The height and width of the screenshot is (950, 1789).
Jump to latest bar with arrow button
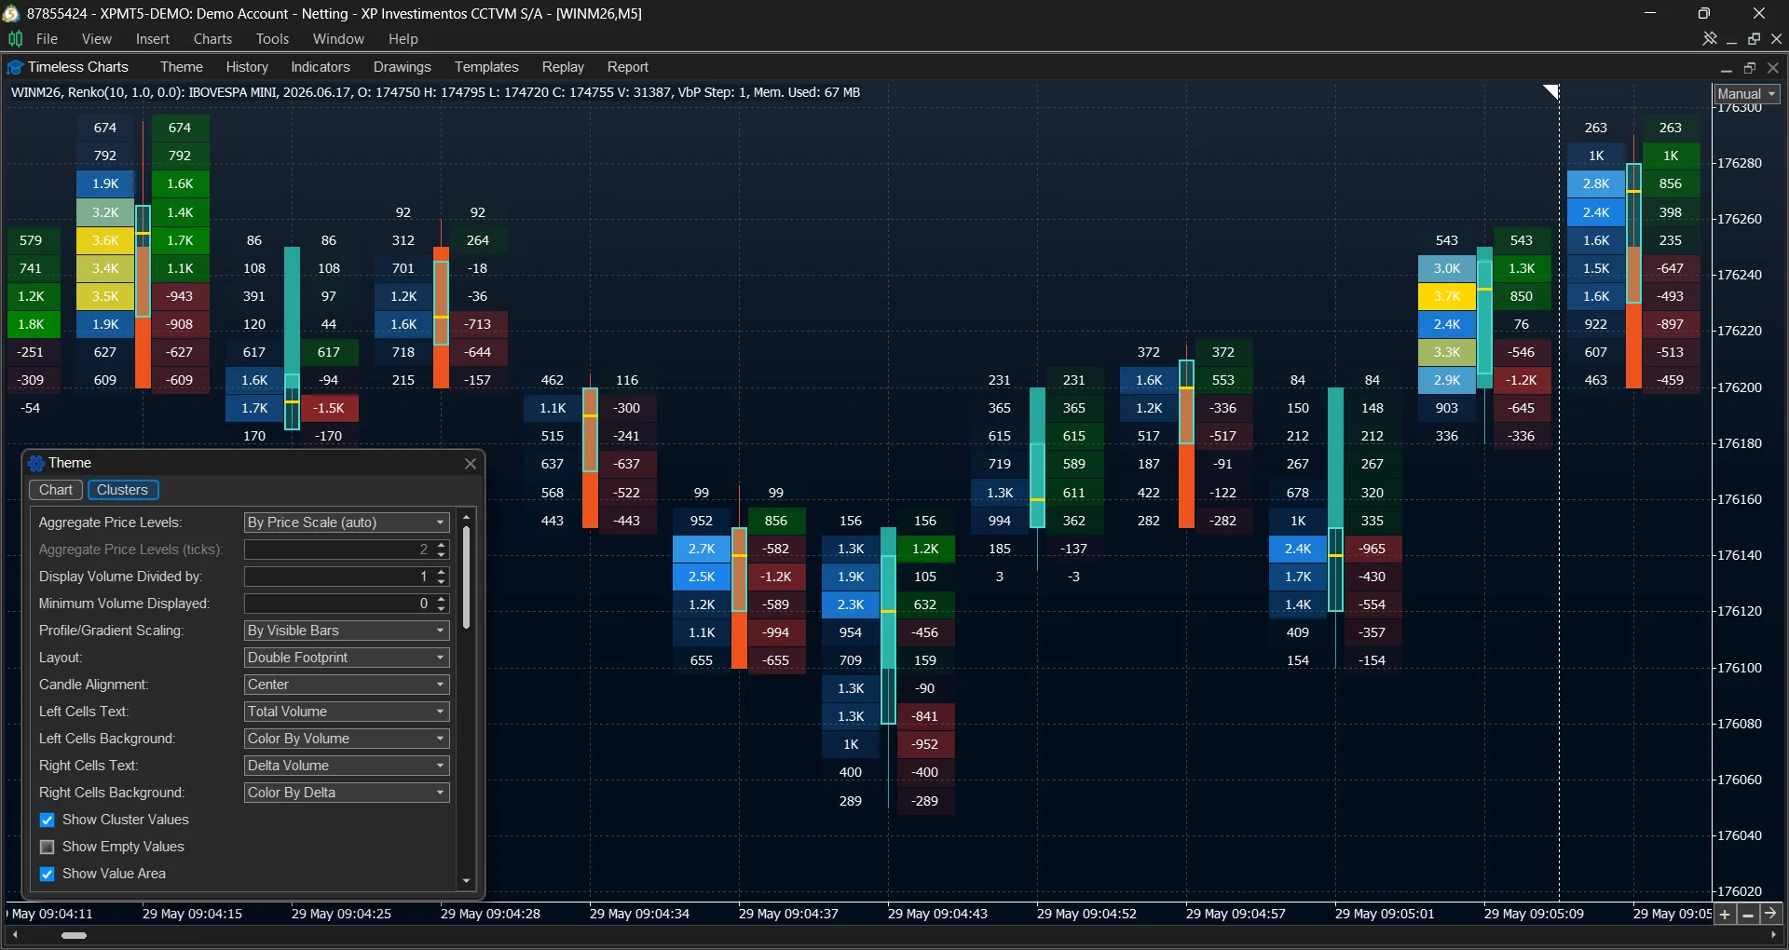[x=1771, y=915]
